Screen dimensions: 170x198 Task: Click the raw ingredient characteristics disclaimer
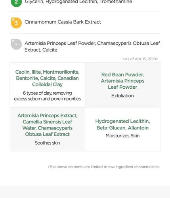coord(104,167)
